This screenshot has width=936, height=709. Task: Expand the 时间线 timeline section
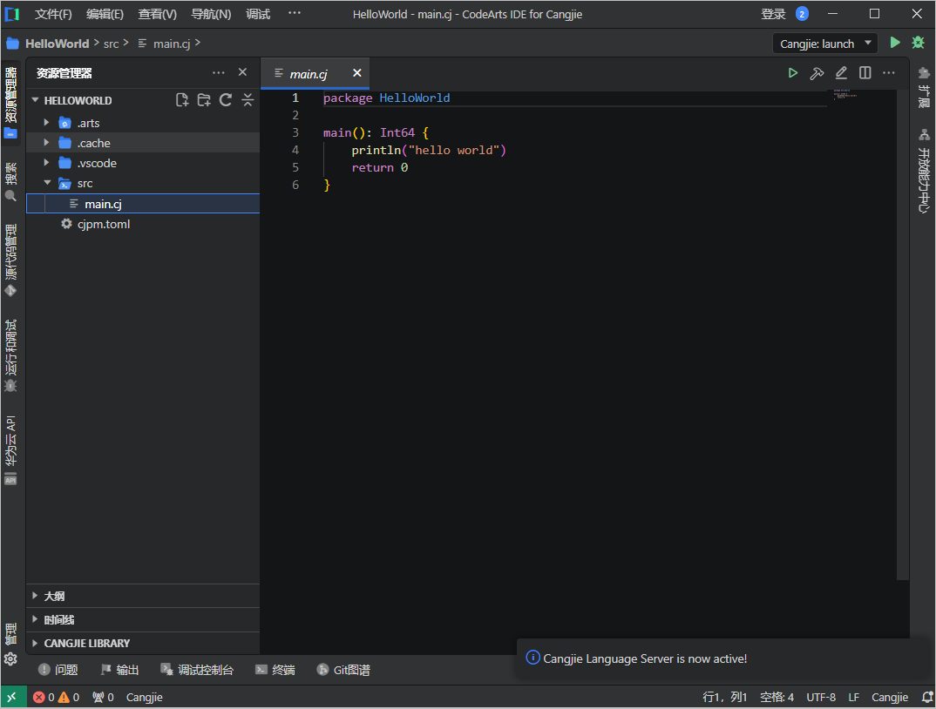pos(143,619)
